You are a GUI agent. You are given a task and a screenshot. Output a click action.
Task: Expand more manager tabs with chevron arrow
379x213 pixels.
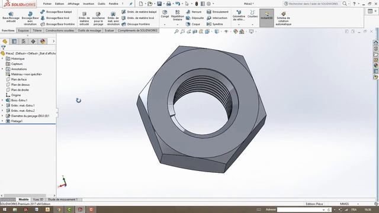(x=53, y=41)
